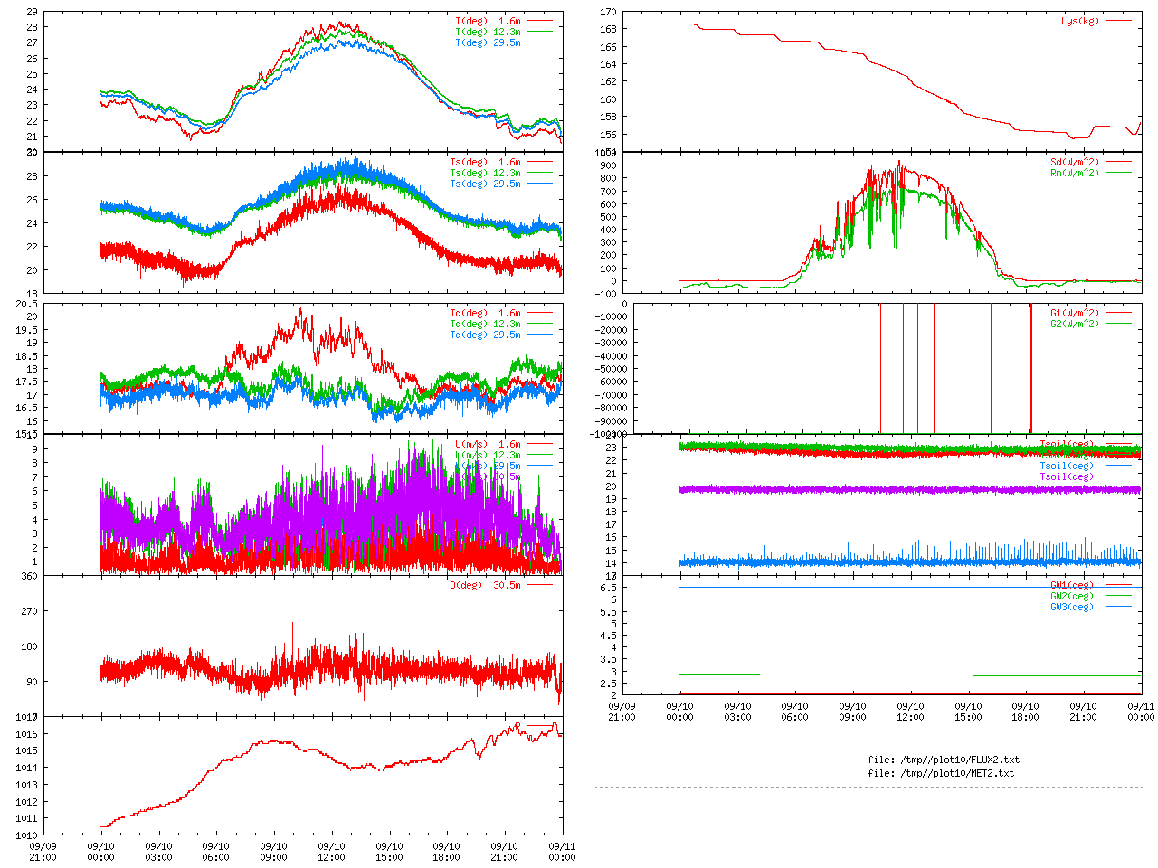Click the purple Tsoil(deg) legend line sample
Screen dimensions: 1158x868
(1118, 476)
